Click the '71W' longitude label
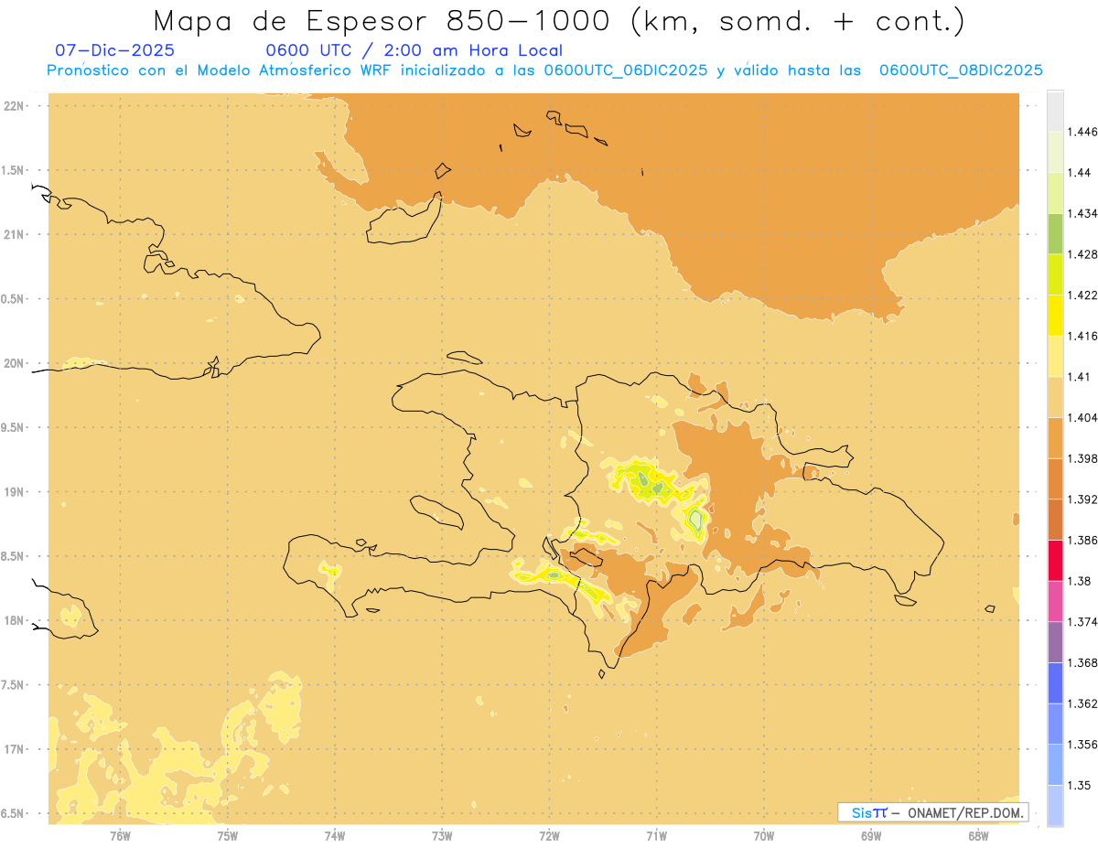The width and height of the screenshot is (1098, 848). [x=657, y=835]
